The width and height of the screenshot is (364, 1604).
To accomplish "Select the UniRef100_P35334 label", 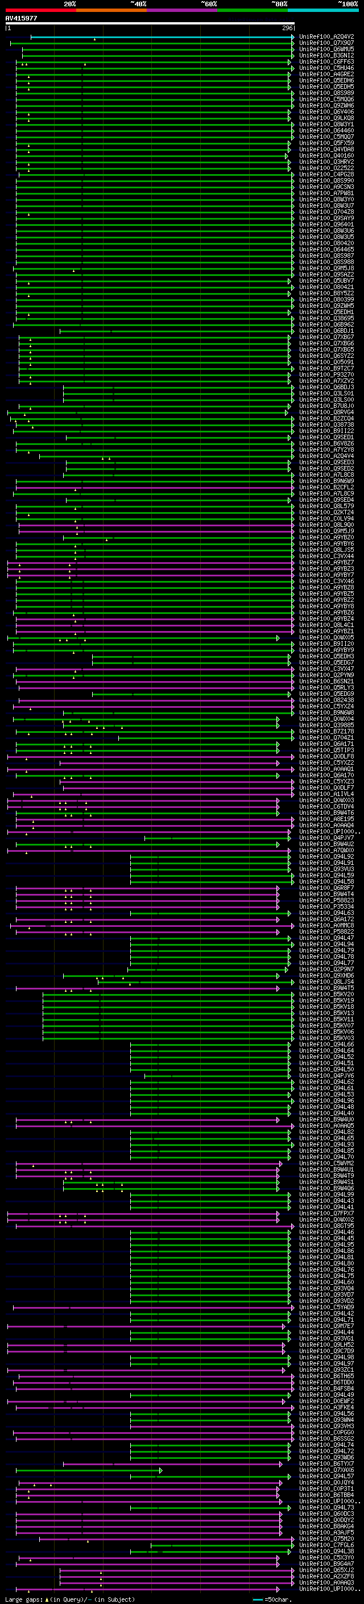I will point(326,906).
